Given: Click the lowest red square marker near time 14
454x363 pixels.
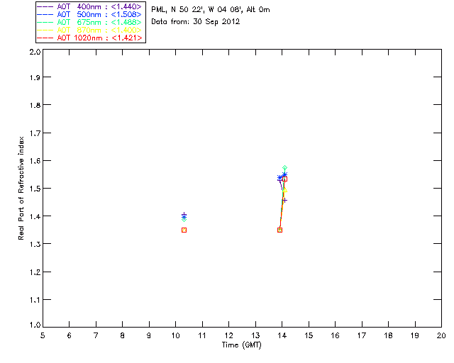Looking at the screenshot, I should pyautogui.click(x=279, y=230).
